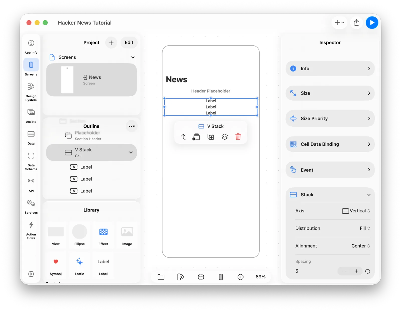Collapse the Screens section chevron
This screenshot has height=311, width=401.
tap(133, 57)
